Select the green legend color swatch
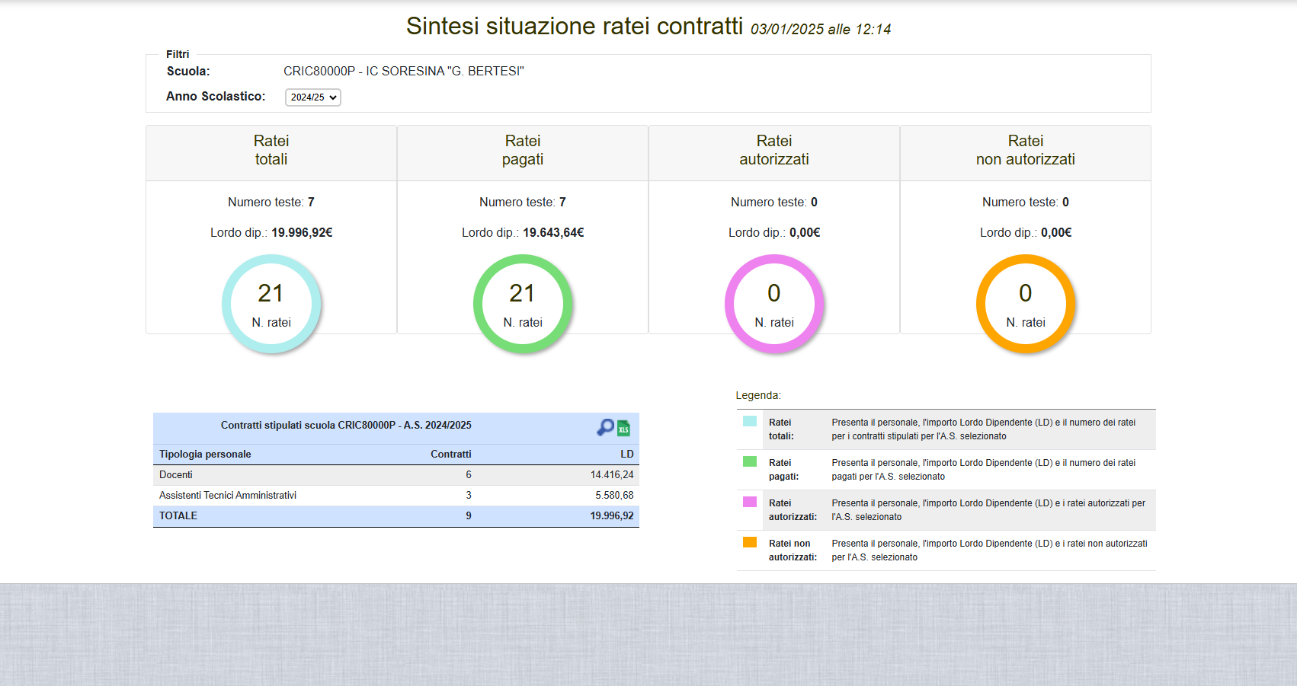The width and height of the screenshot is (1297, 686). pyautogui.click(x=750, y=461)
